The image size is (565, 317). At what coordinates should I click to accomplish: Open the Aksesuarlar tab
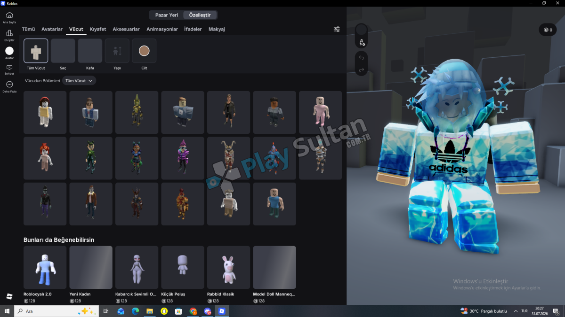click(126, 29)
